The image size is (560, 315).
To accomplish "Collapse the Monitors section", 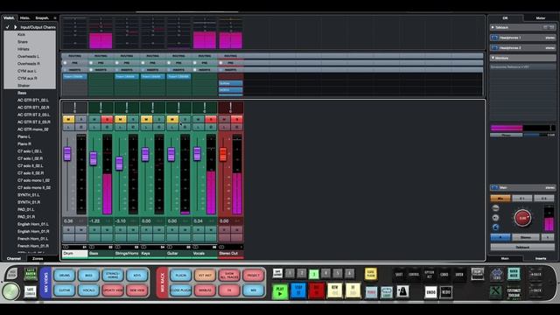I will (493, 58).
